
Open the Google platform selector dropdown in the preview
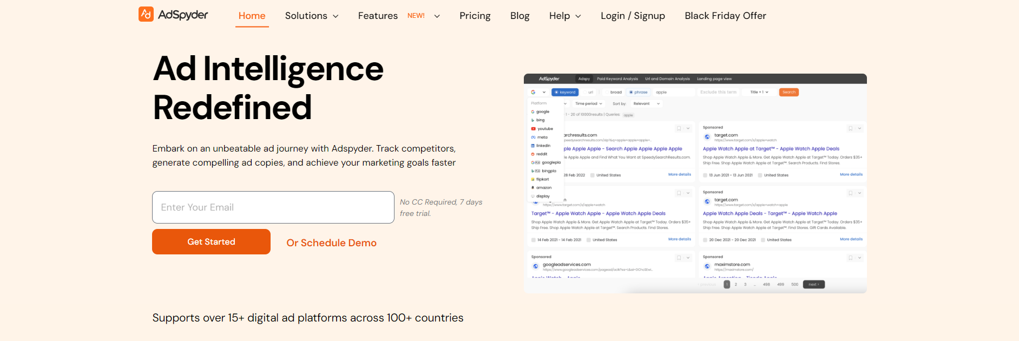[538, 92]
